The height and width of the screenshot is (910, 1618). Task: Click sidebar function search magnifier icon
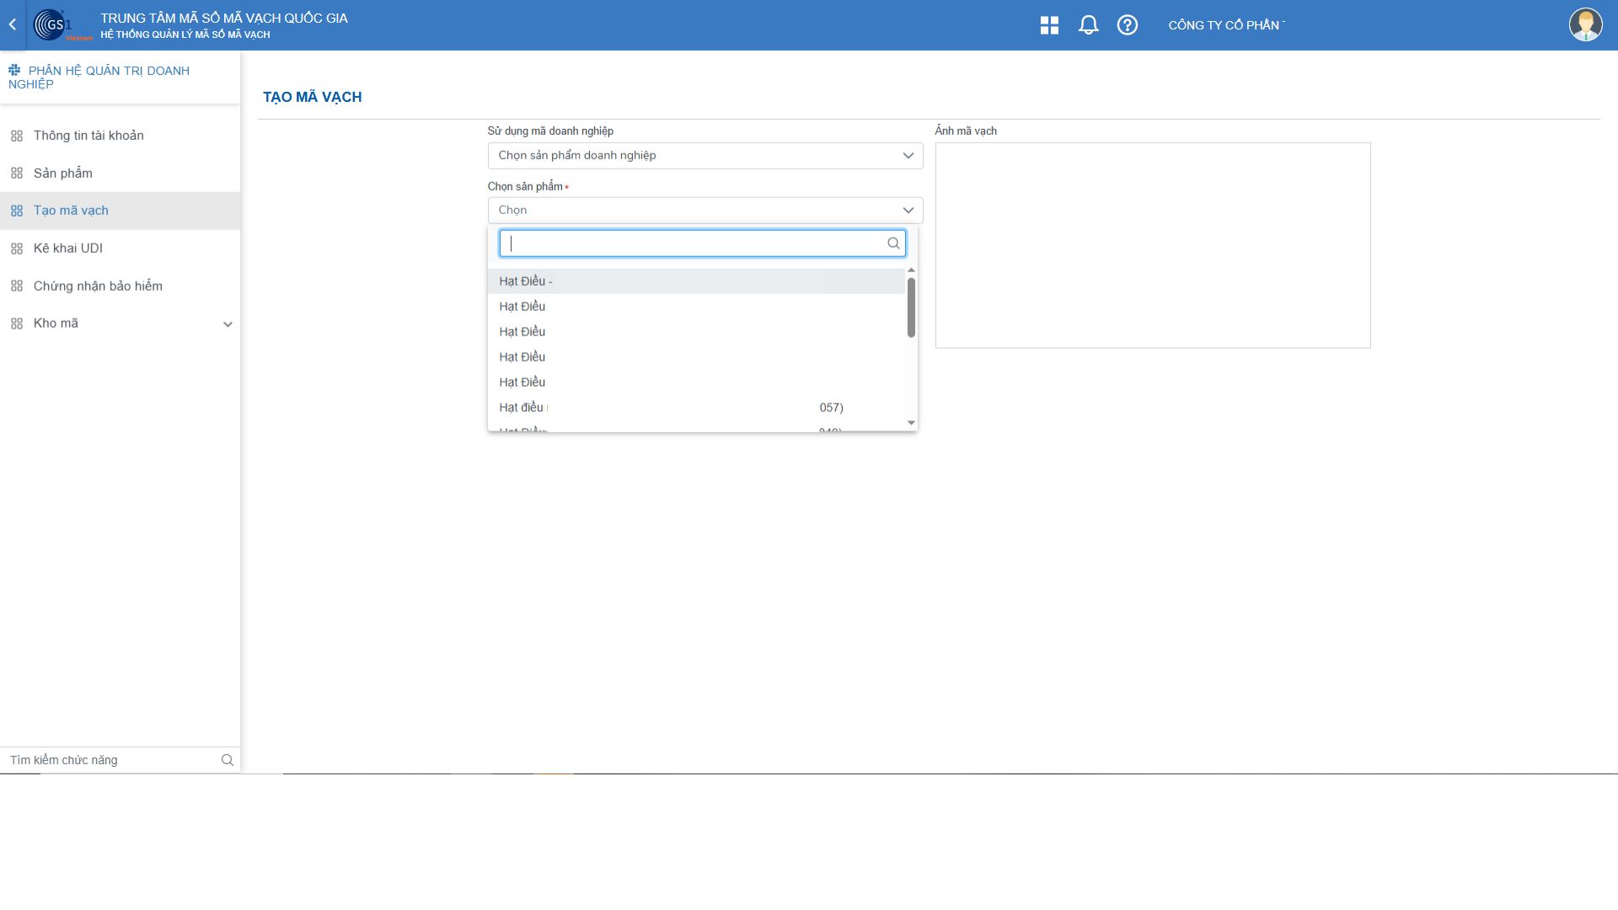pos(227,760)
